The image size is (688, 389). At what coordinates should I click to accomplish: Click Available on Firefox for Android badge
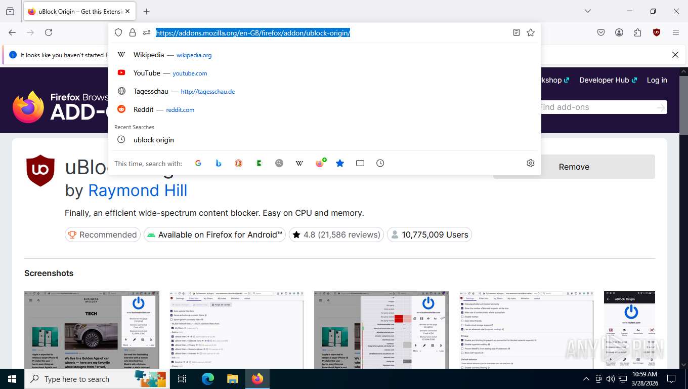(x=214, y=235)
